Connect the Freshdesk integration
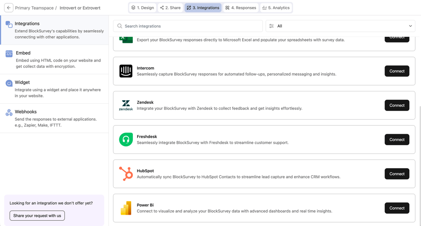The height and width of the screenshot is (226, 421). click(x=397, y=139)
